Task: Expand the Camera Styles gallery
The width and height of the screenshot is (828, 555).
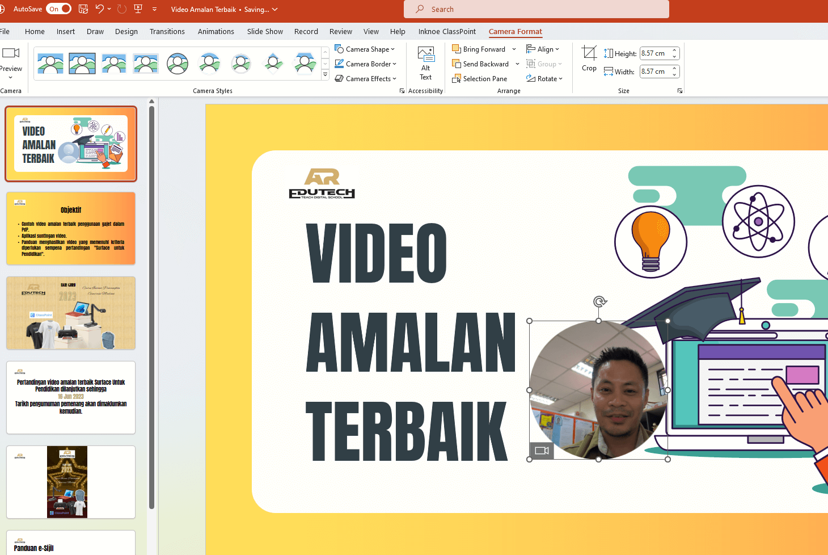Action: [325, 74]
